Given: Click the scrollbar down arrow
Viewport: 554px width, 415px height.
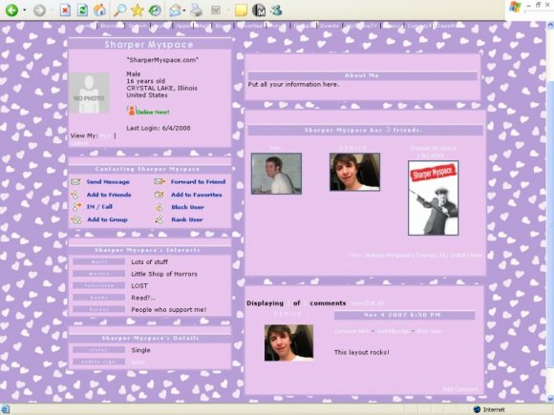Looking at the screenshot, I should point(550,399).
